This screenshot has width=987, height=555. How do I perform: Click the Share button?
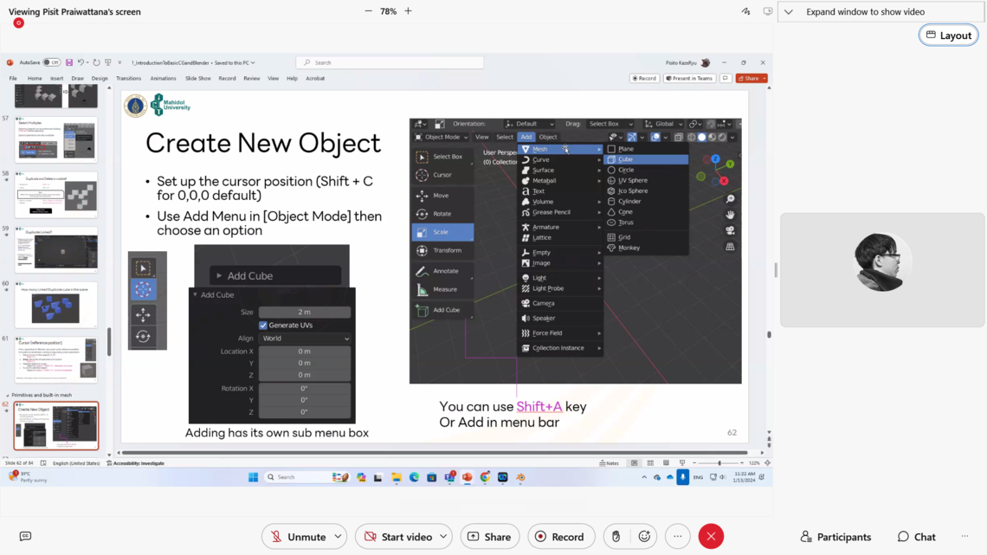489,537
